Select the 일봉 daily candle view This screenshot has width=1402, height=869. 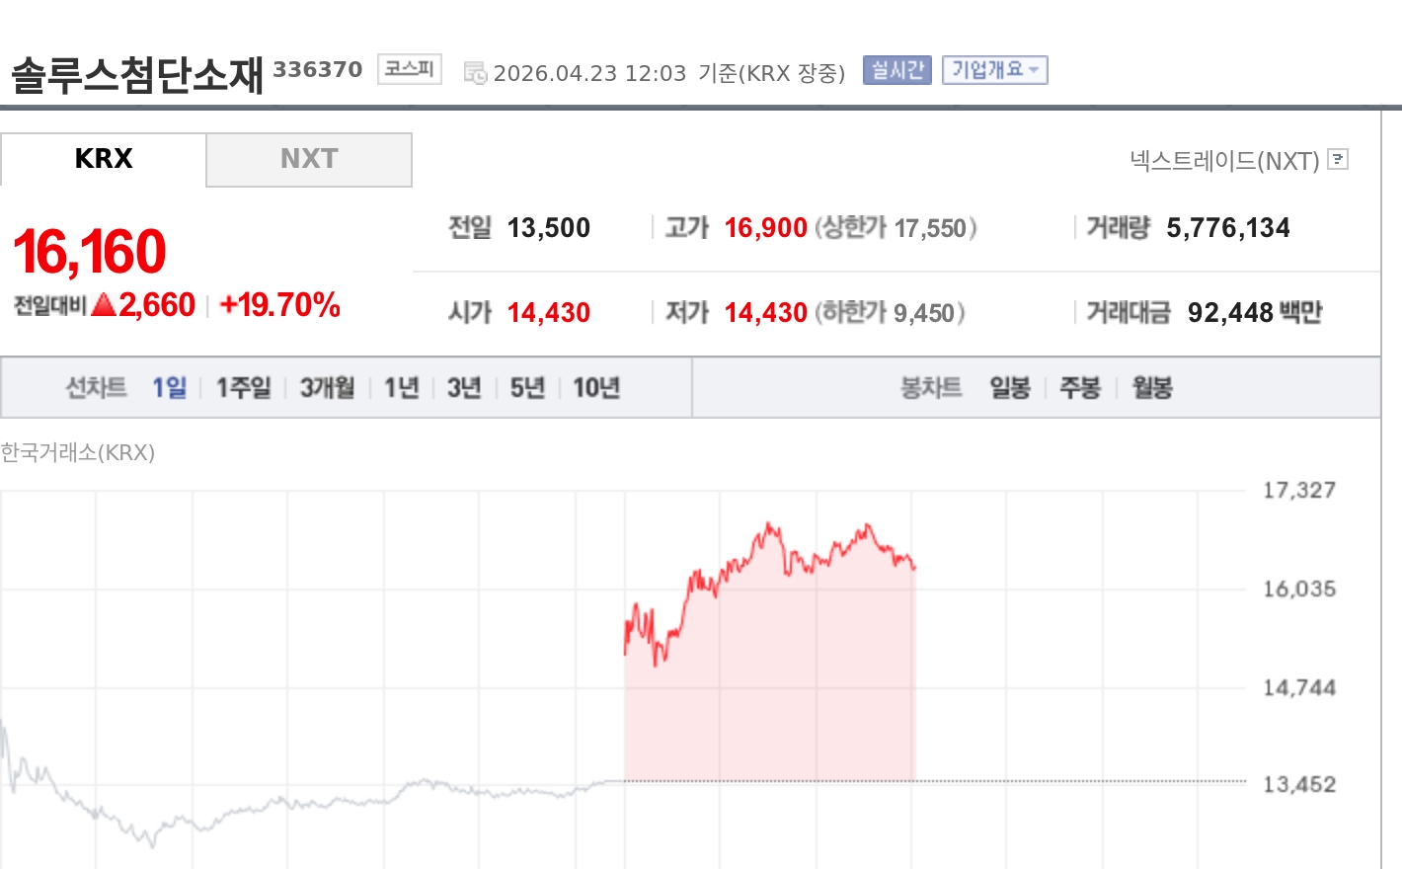click(1009, 388)
